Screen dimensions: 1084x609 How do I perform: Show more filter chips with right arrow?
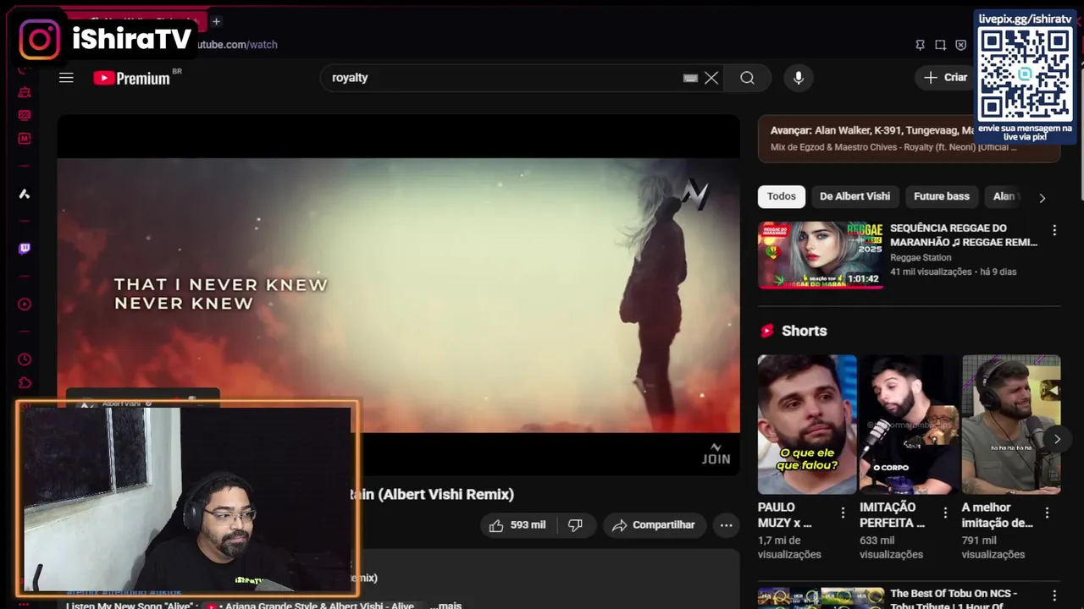point(1043,197)
